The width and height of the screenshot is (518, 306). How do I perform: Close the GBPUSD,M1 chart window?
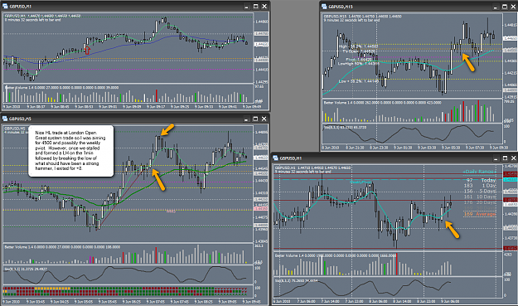264,7
